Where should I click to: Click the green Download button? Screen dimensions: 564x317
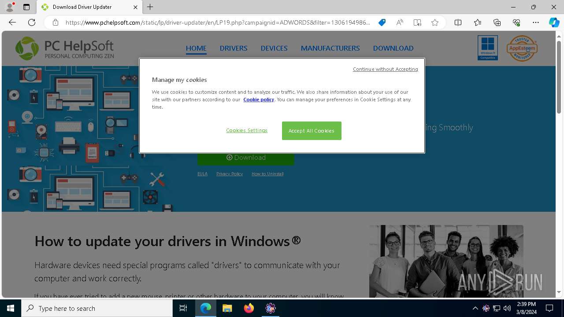coord(246,158)
